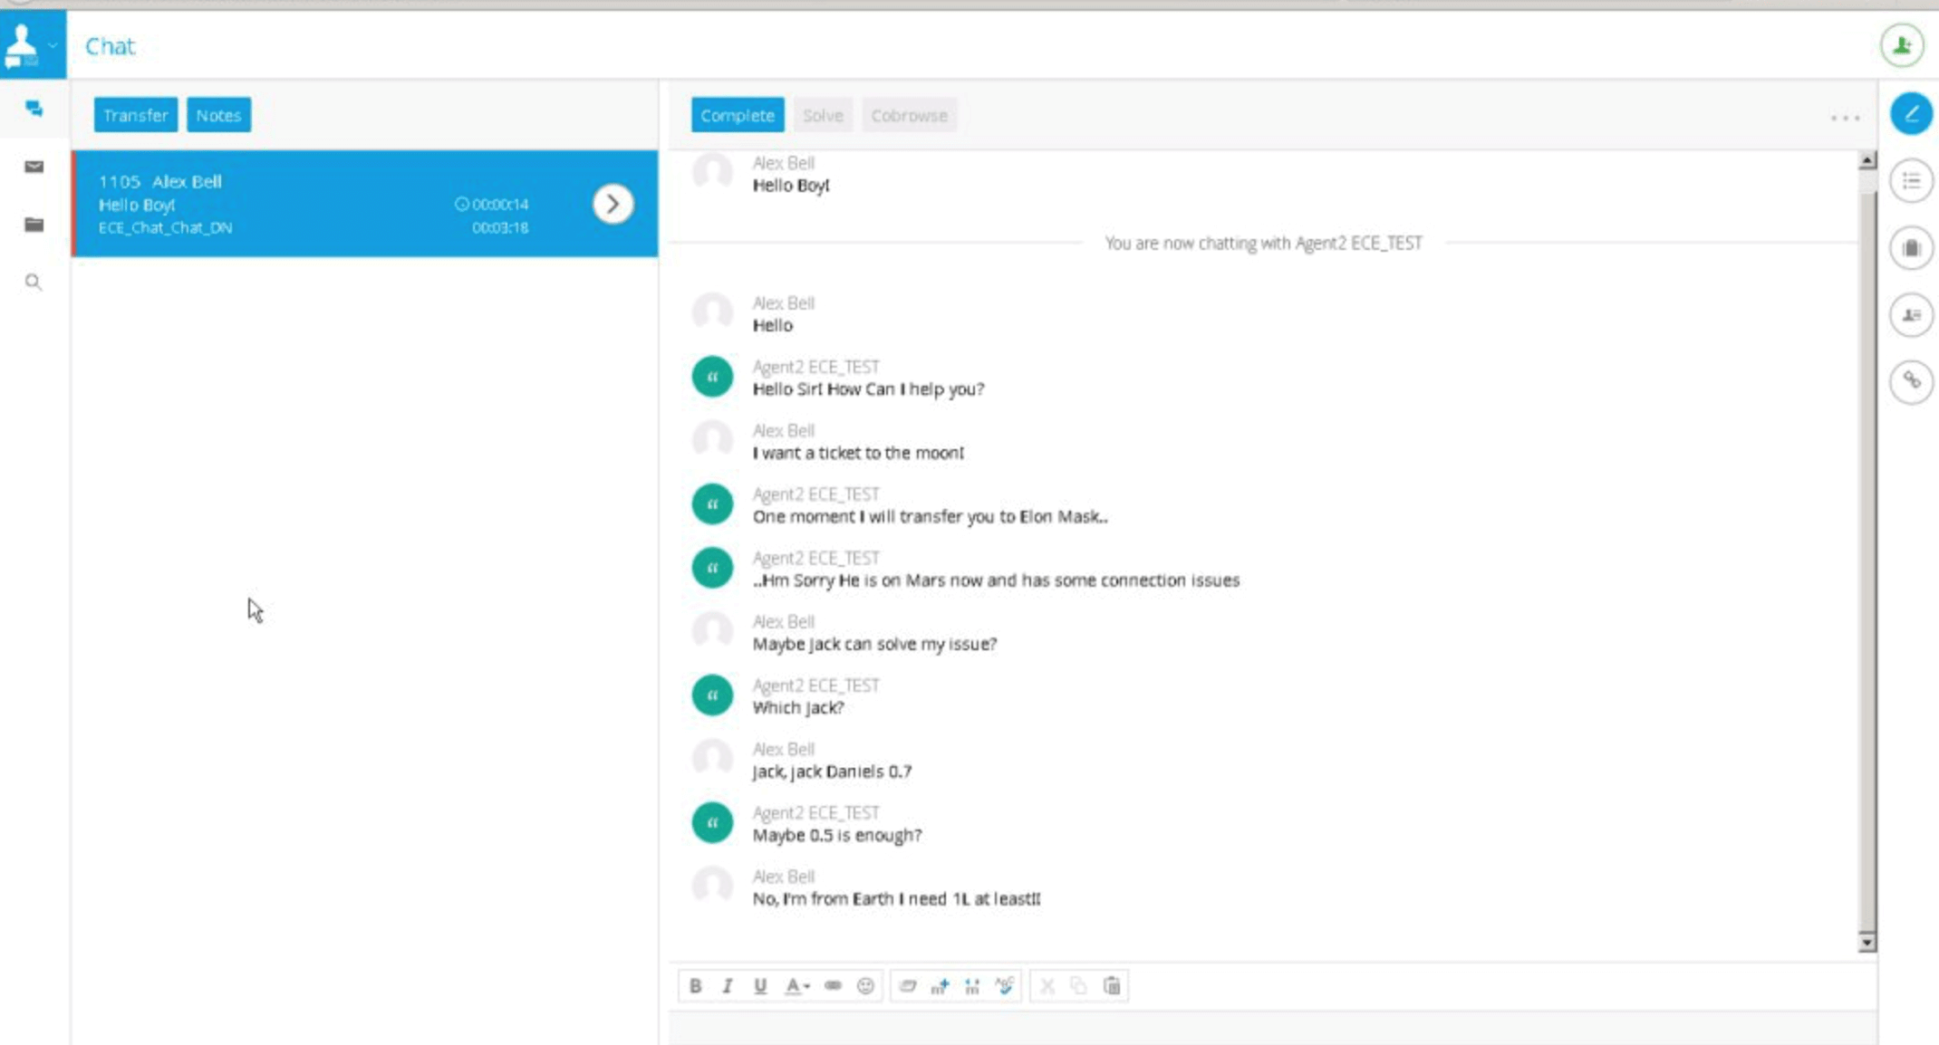The height and width of the screenshot is (1045, 1939).
Task: Click the cut scissors icon
Action: 1047,986
